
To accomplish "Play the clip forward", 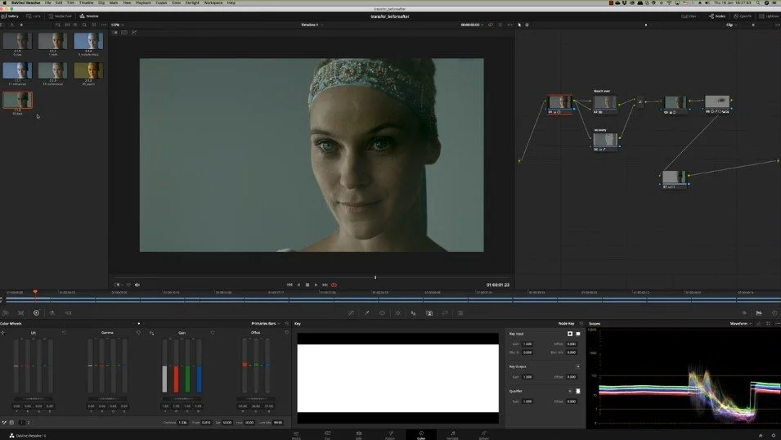I will point(316,285).
